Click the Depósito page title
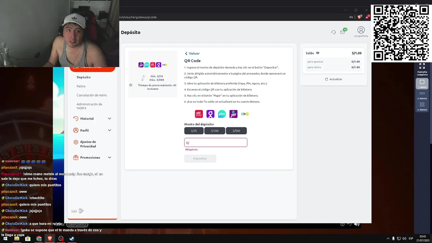The height and width of the screenshot is (243, 432). (x=131, y=32)
